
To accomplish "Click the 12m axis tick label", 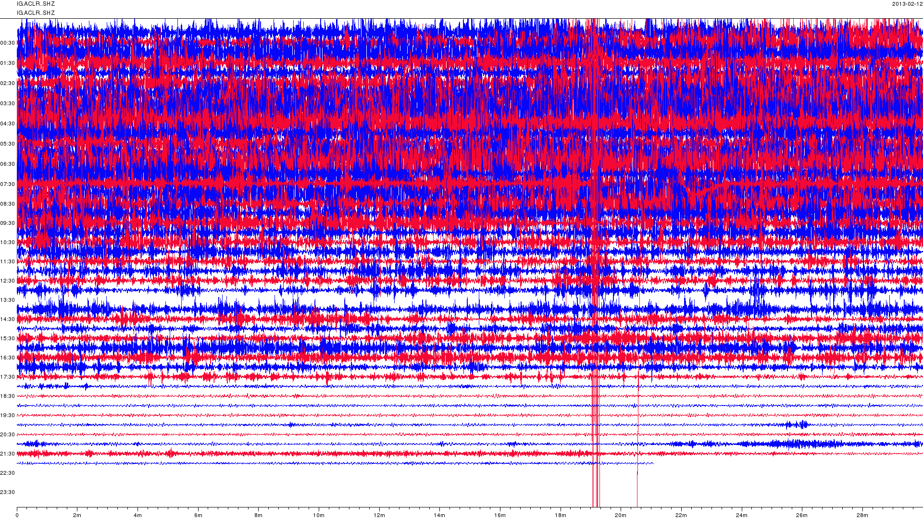I will point(379,516).
